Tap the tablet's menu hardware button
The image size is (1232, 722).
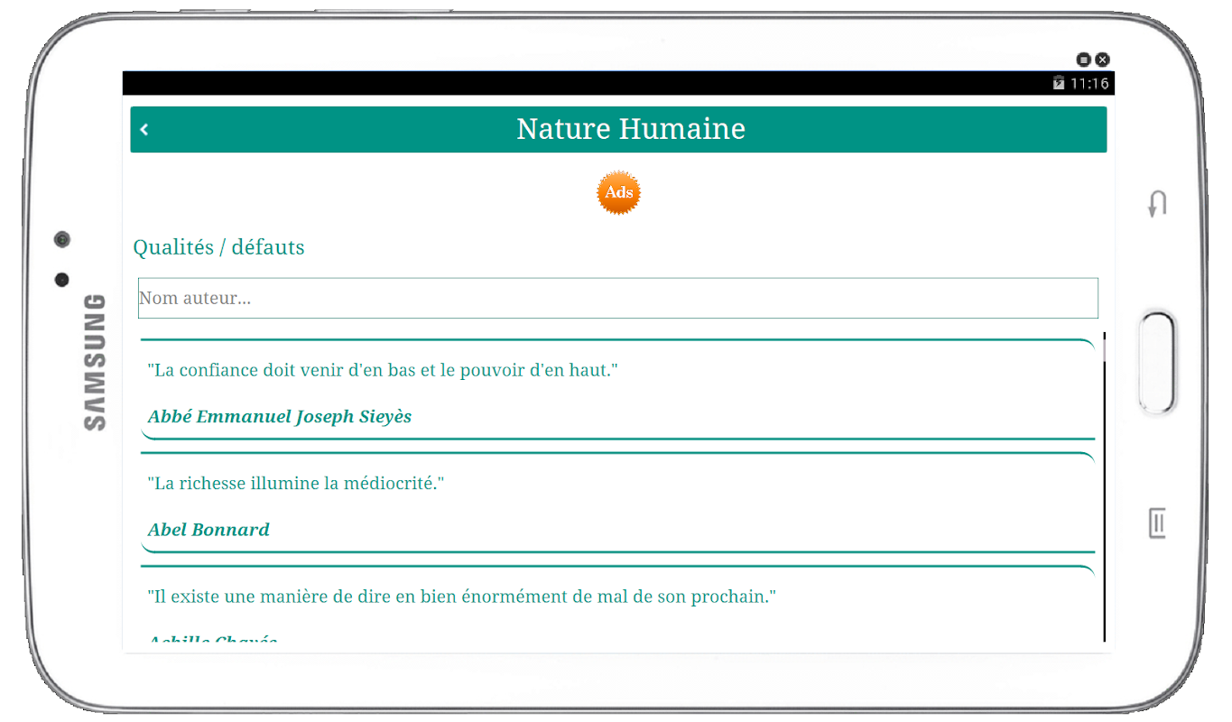pyautogui.click(x=1157, y=523)
